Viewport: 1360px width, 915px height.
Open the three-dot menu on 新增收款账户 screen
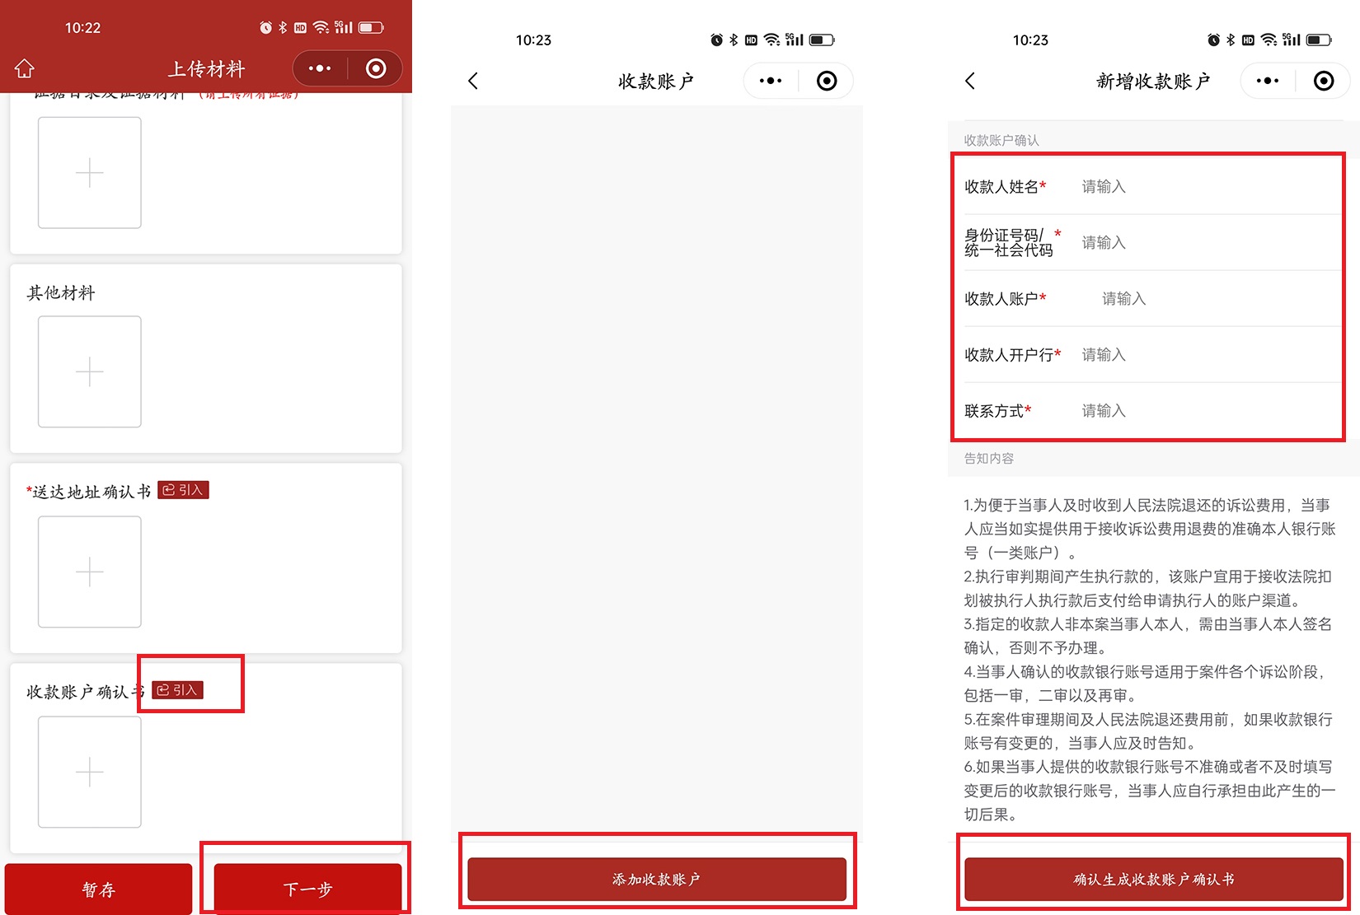tap(1268, 81)
